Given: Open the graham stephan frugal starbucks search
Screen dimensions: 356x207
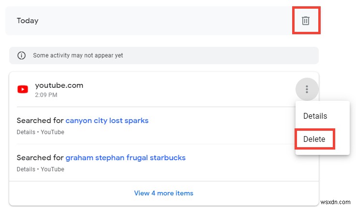Looking at the screenshot, I should pyautogui.click(x=125, y=158).
